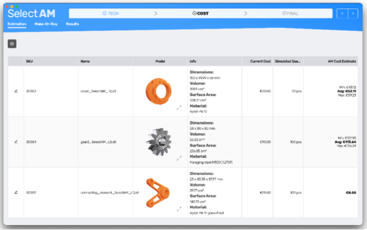The image size is (367, 230).
Task: Expand the gray gear model preview
Action: click(179, 158)
